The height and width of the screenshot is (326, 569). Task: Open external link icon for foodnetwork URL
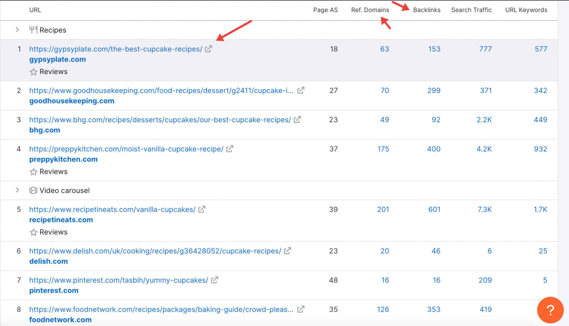coord(301,309)
